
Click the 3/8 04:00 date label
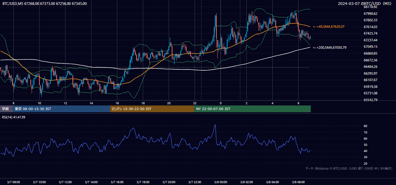coord(272,182)
